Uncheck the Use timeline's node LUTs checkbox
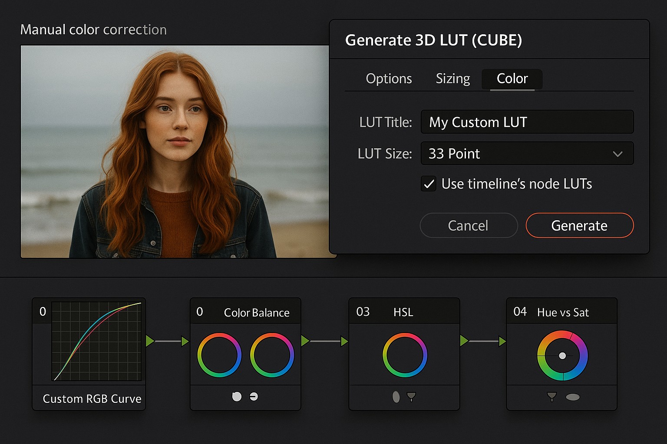 [429, 184]
